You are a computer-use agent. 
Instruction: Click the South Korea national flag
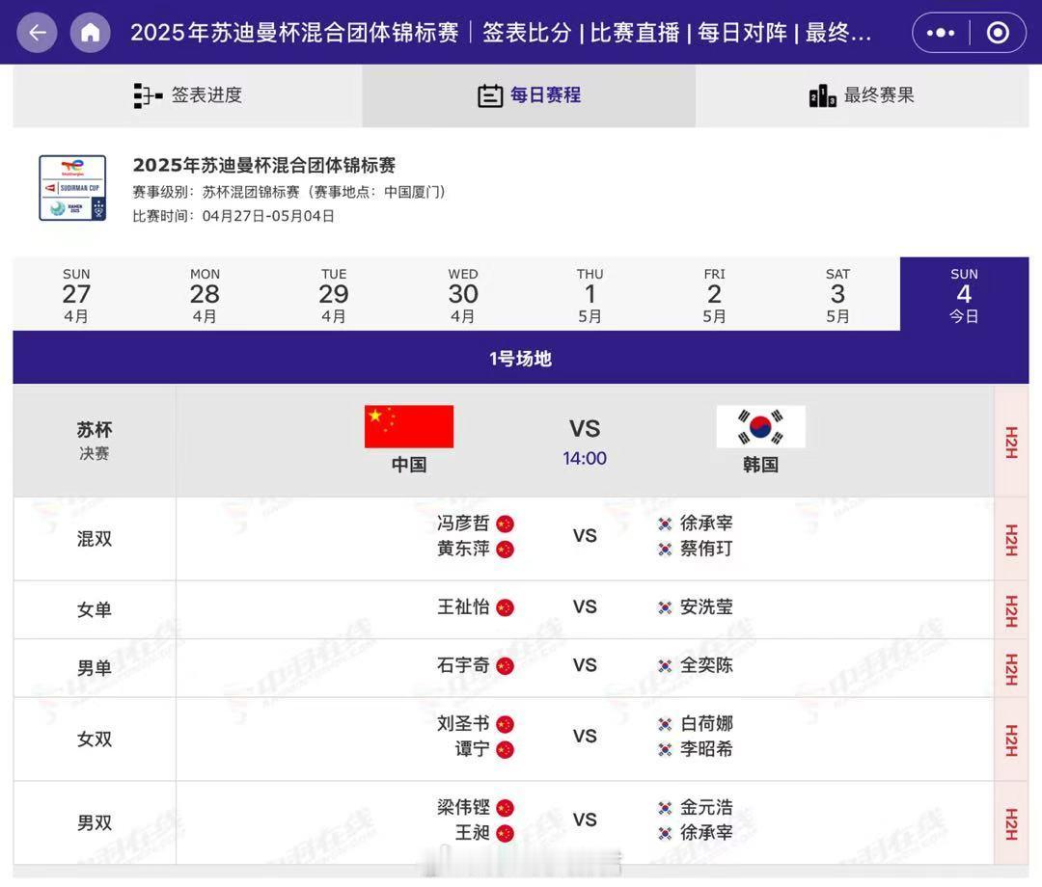point(761,426)
